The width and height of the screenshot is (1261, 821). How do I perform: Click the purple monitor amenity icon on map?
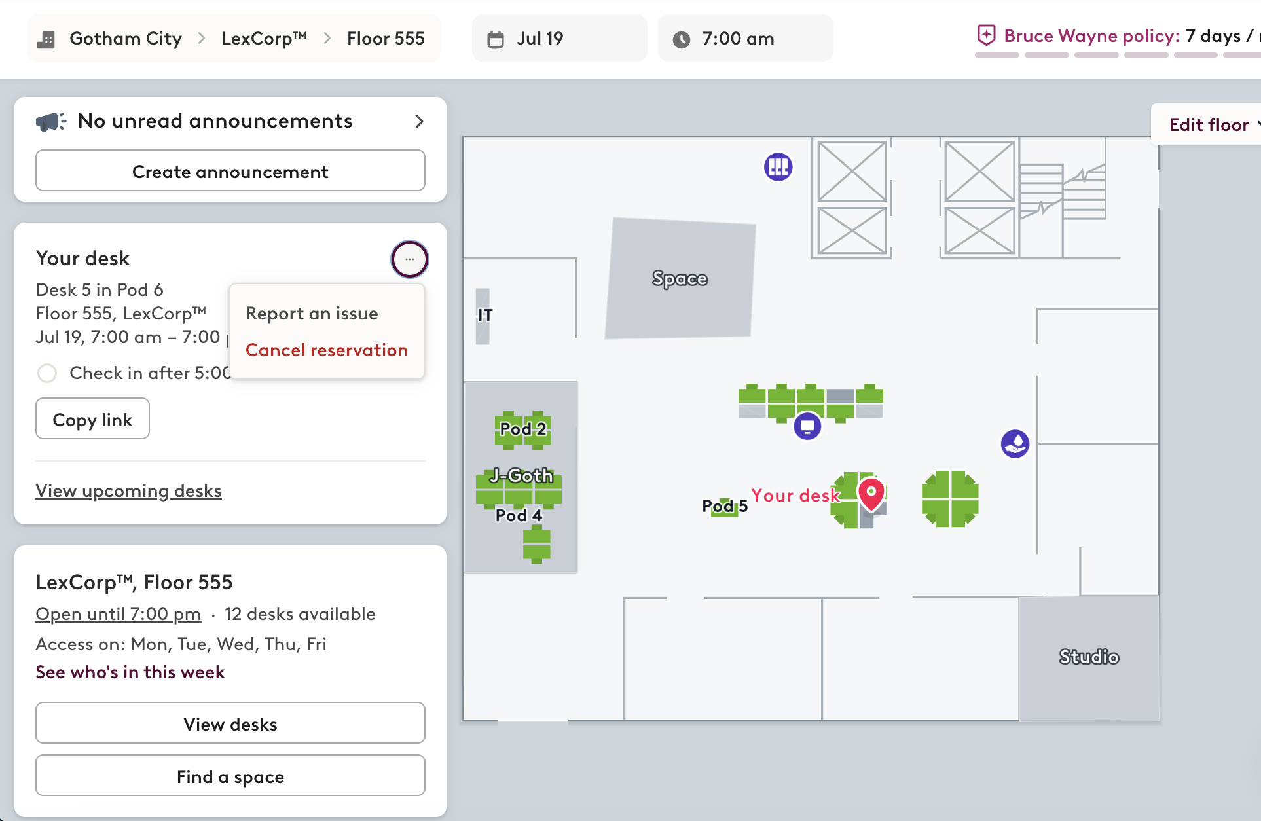coord(807,426)
